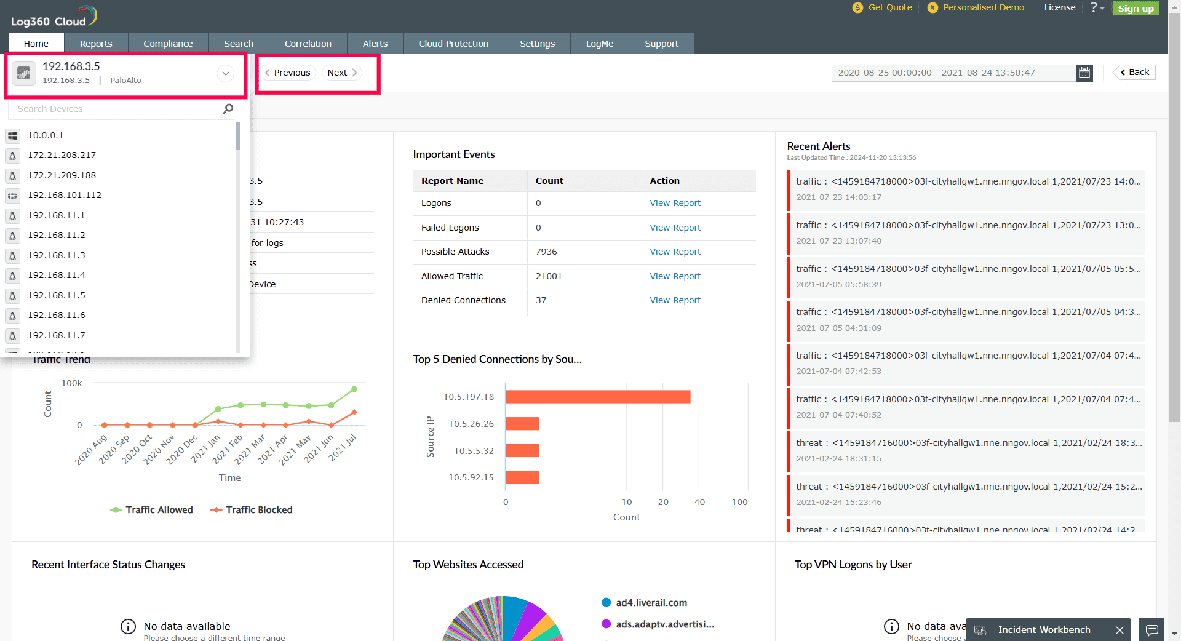Select the Windows device icon for 10.0.0.1
The height and width of the screenshot is (641, 1181).
12,135
